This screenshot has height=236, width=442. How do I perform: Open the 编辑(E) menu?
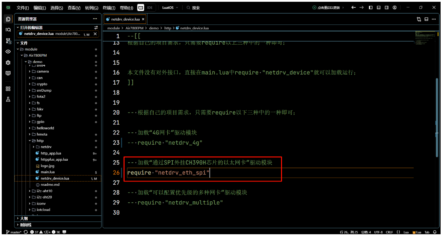pos(40,7)
